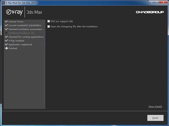
Task: Enable the Visit our support site checkbox
Action: click(x=48, y=21)
